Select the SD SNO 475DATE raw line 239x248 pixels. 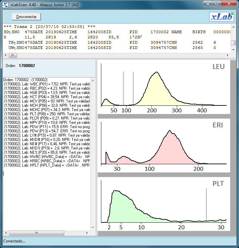(x=117, y=32)
